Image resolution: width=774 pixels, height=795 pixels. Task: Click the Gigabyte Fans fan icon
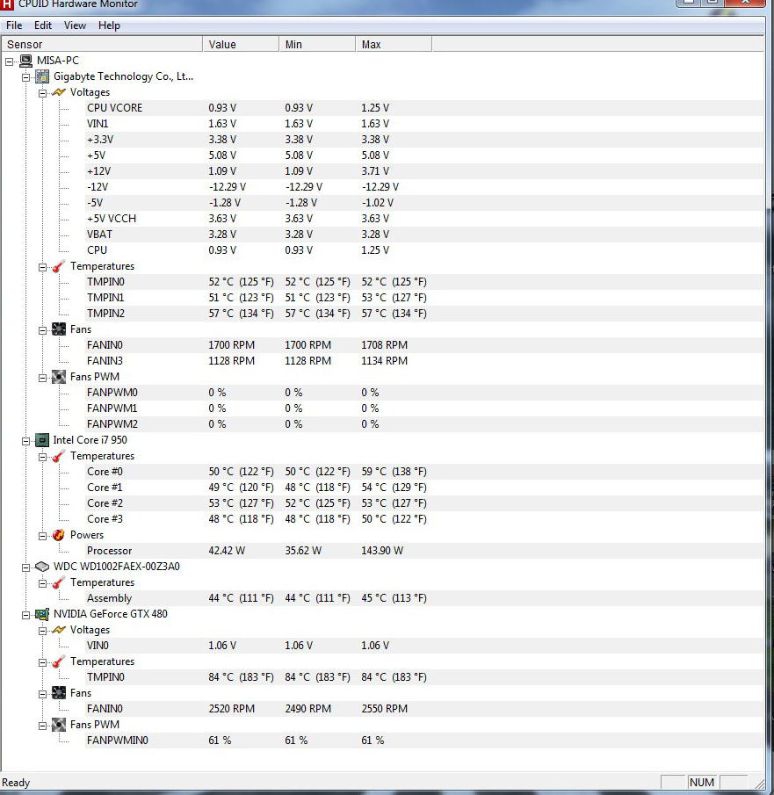pyautogui.click(x=59, y=329)
